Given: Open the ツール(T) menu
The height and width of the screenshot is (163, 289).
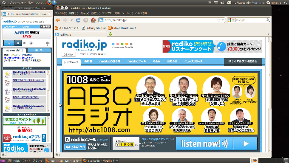Looking at the screenshot, I should coord(127,13).
